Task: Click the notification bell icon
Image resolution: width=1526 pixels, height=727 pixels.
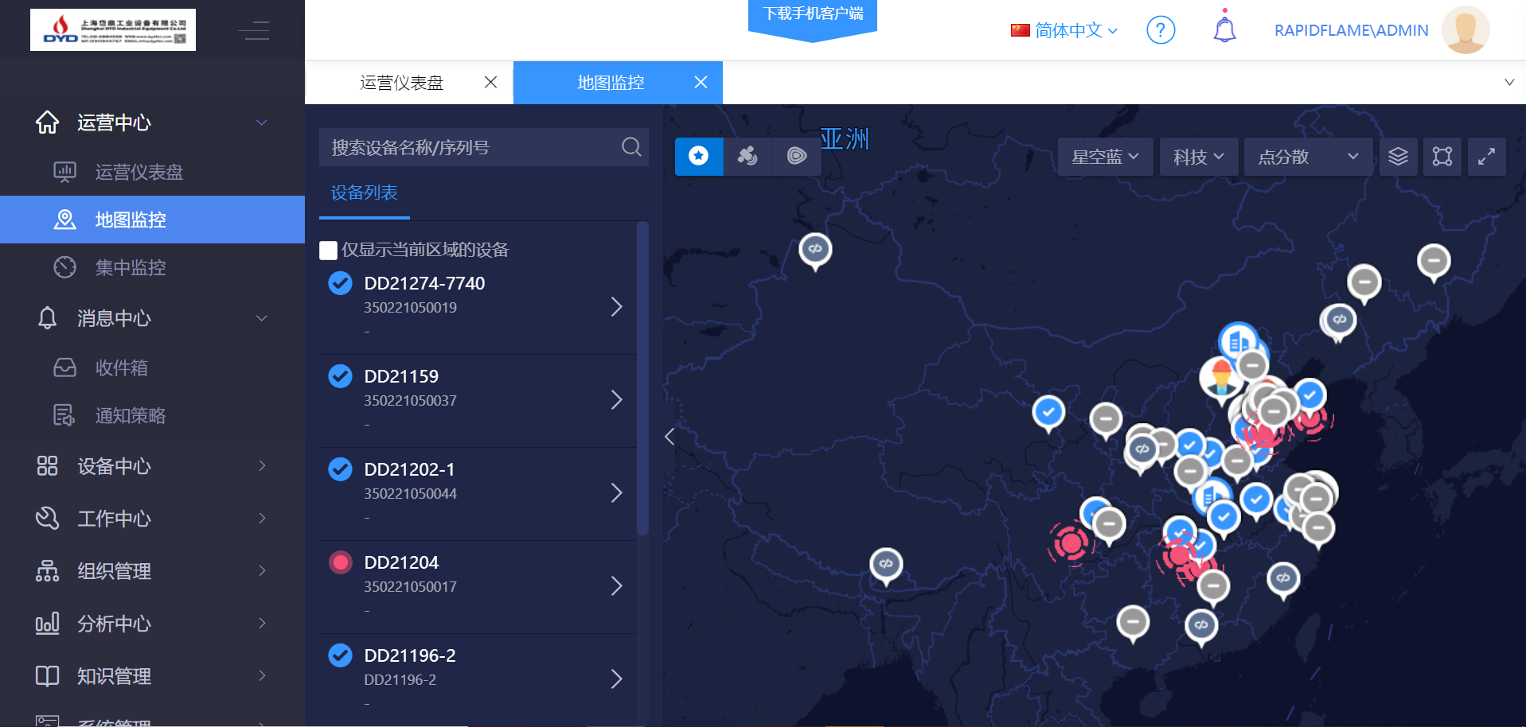Action: [1224, 30]
